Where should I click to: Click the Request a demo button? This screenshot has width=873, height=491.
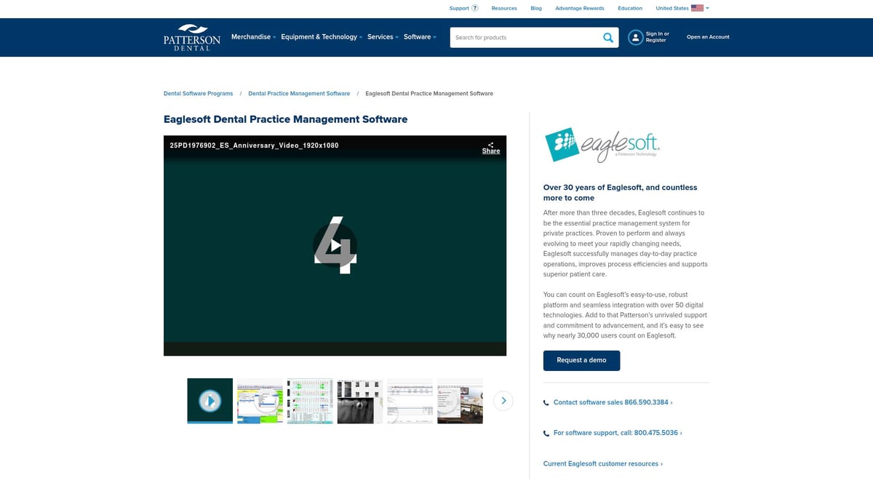[x=581, y=360]
